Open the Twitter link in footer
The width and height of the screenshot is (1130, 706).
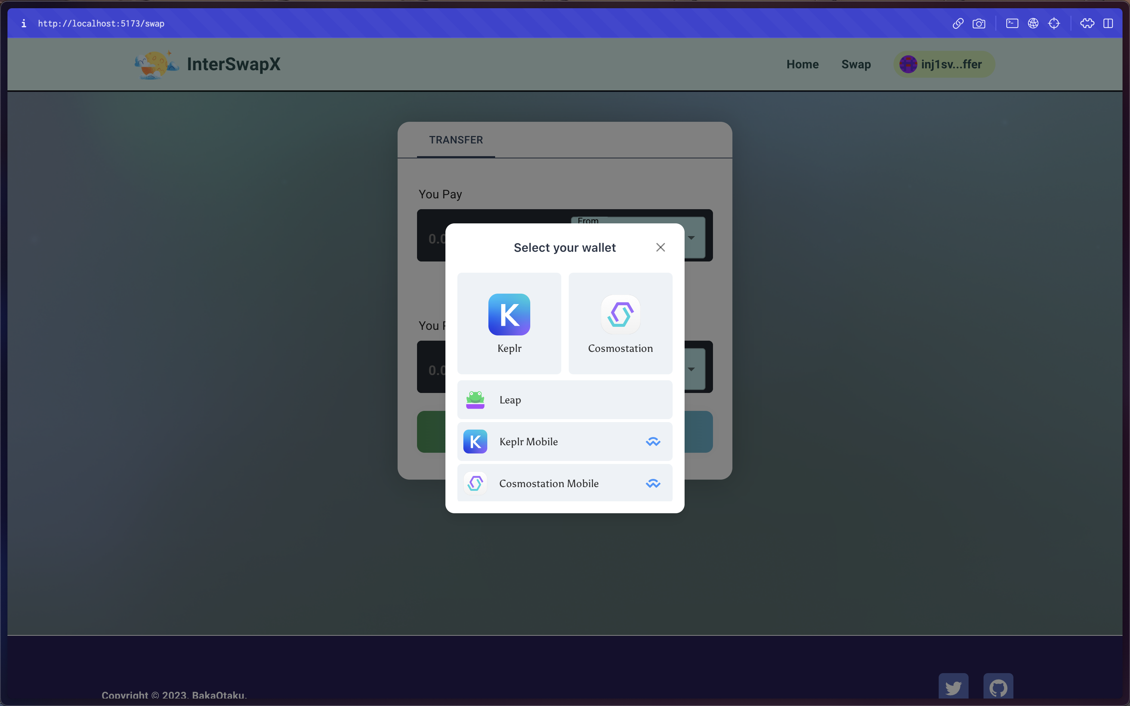point(953,687)
